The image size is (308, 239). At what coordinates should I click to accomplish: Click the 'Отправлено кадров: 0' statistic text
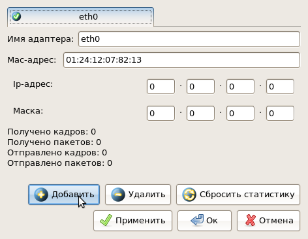tap(57, 153)
